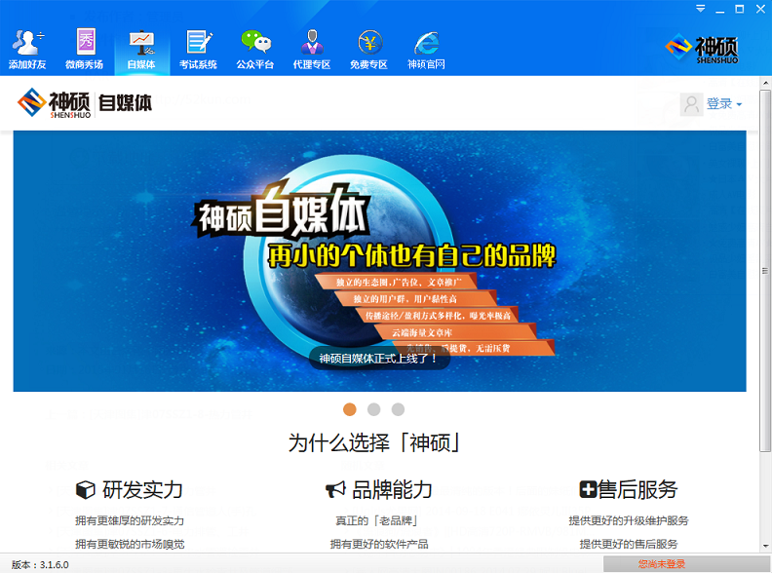Viewport: 772px width, 573px height.
Task: Switch to the second banner slide dot
Action: click(x=373, y=409)
